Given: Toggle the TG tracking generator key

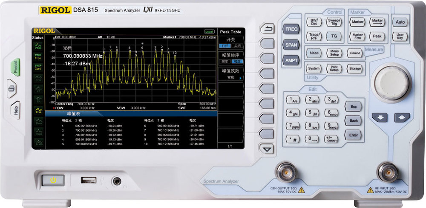Looking at the screenshot, I should click(x=334, y=37).
